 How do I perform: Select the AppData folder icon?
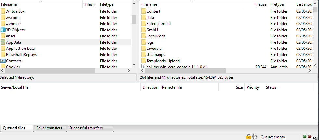pos(3,42)
